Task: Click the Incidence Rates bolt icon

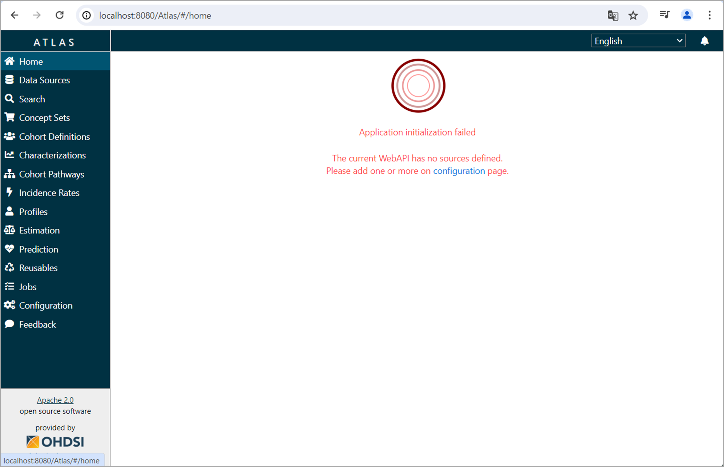Action: point(10,192)
